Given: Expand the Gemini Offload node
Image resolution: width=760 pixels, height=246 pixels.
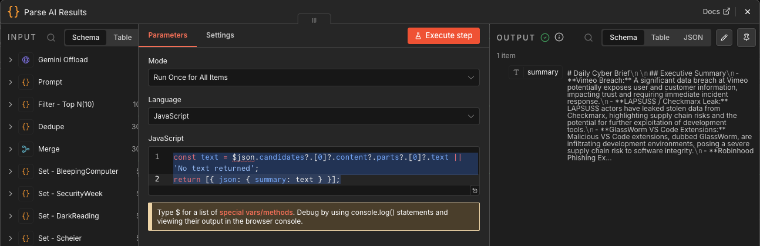Looking at the screenshot, I should pyautogui.click(x=10, y=60).
